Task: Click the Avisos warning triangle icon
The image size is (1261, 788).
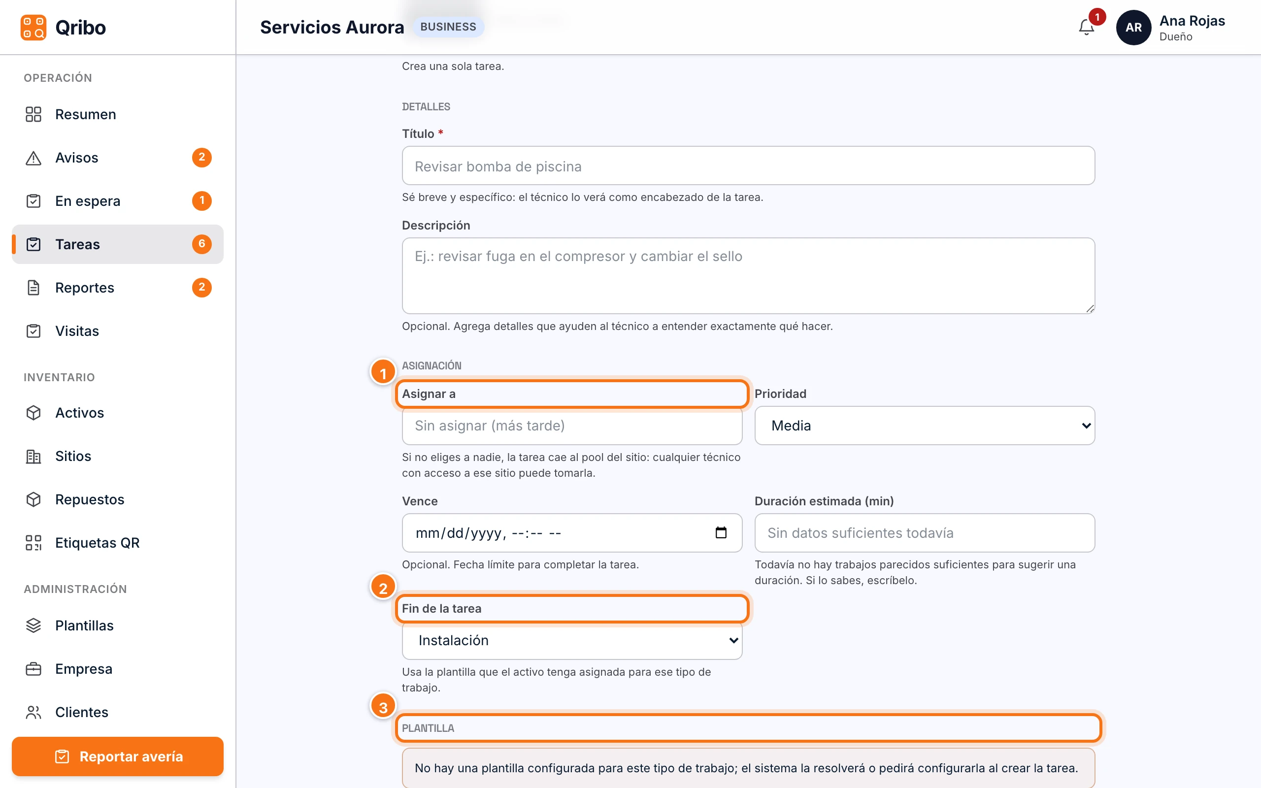Action: [33, 158]
